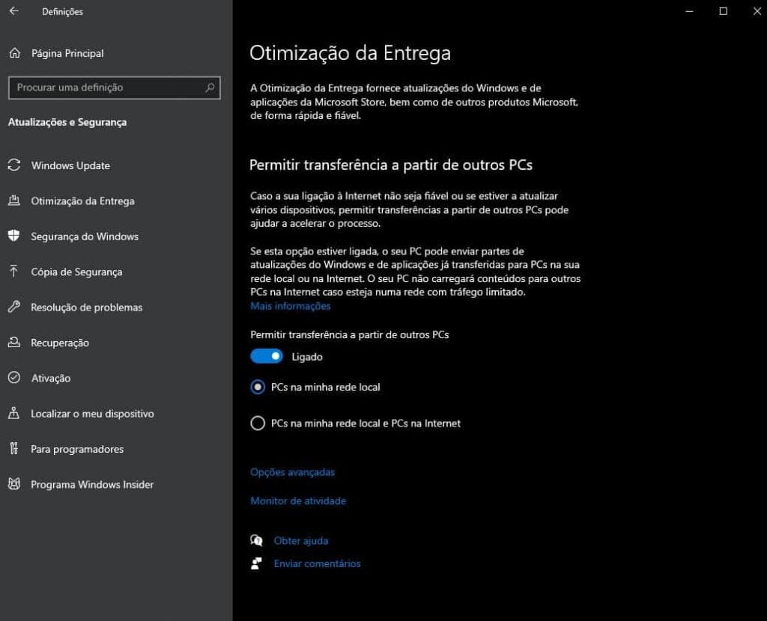Open Monitor de atividade link
This screenshot has height=621, width=767.
pyautogui.click(x=298, y=501)
